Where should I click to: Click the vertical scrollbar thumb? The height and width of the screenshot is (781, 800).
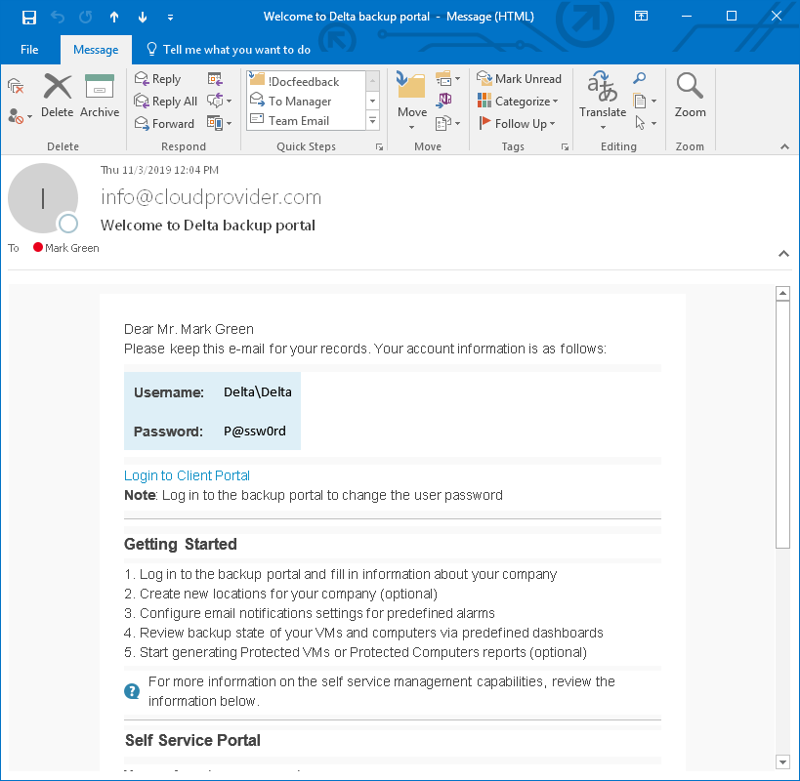click(782, 425)
